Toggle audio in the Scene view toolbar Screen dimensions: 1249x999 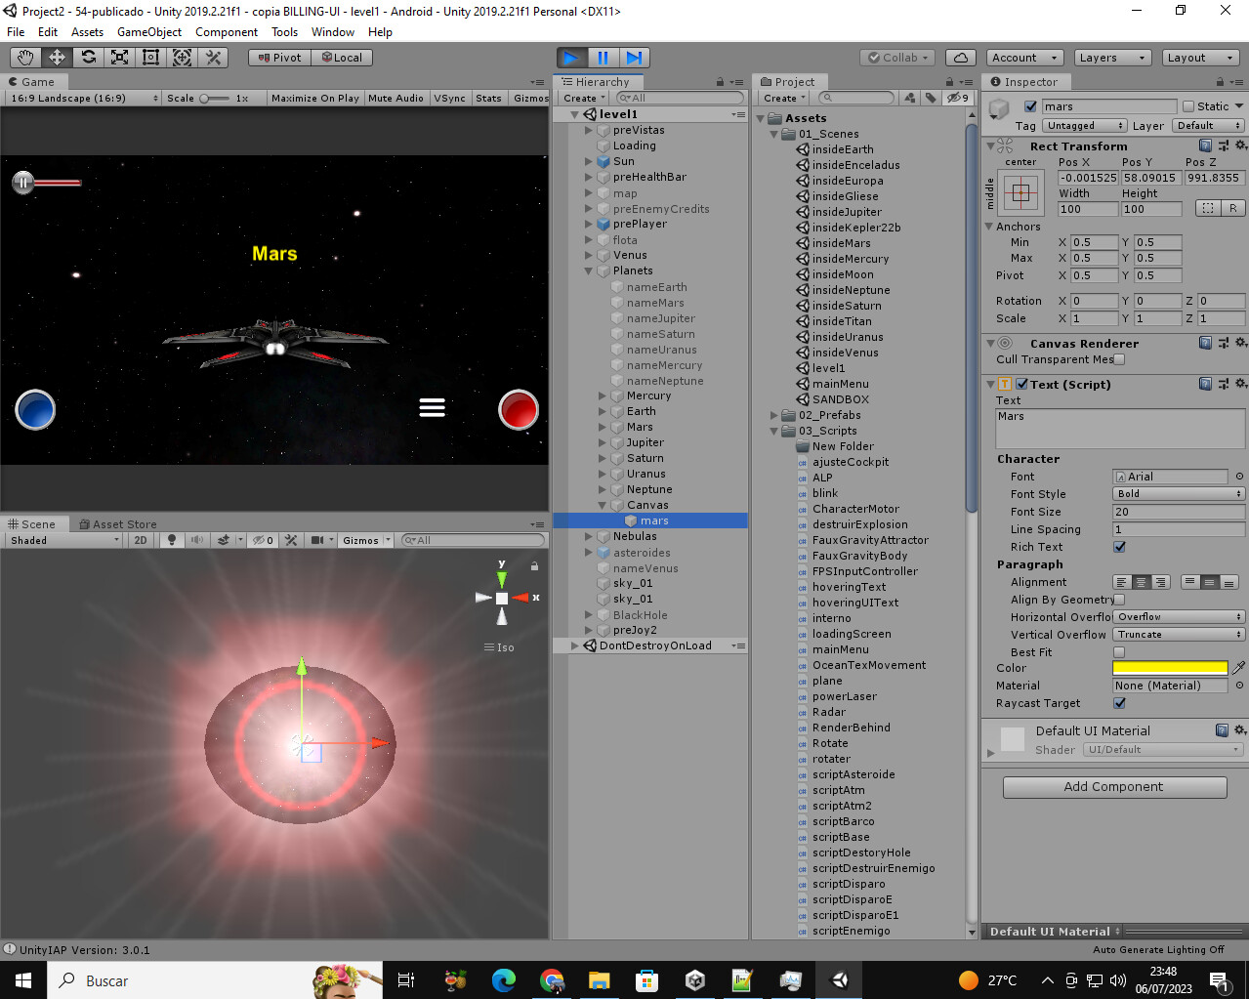coord(198,539)
